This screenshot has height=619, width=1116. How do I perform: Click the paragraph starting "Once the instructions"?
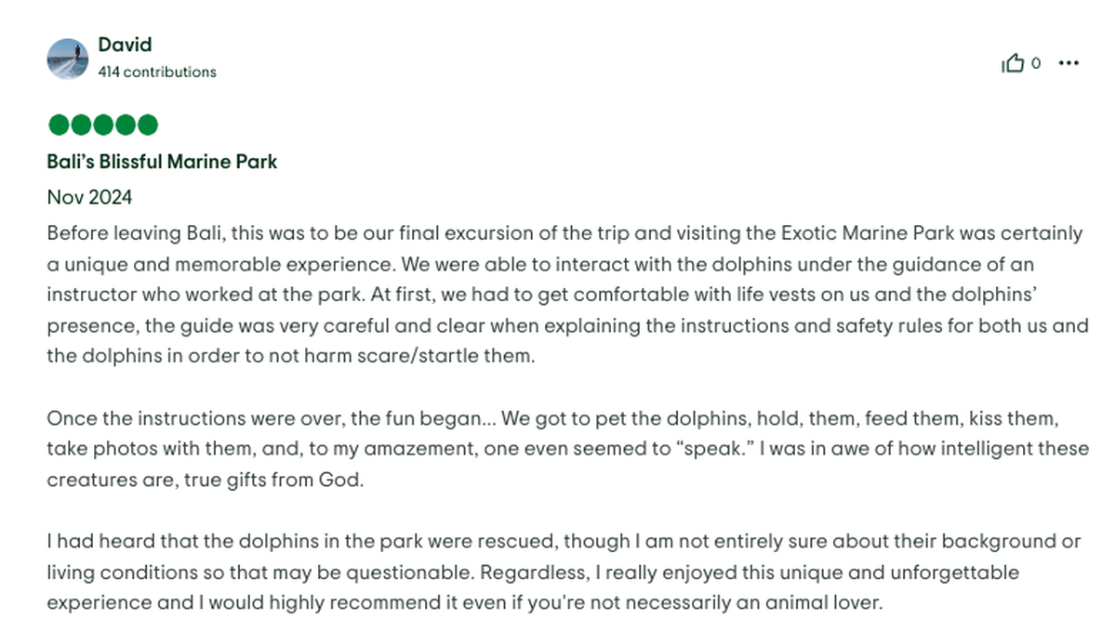[558, 448]
